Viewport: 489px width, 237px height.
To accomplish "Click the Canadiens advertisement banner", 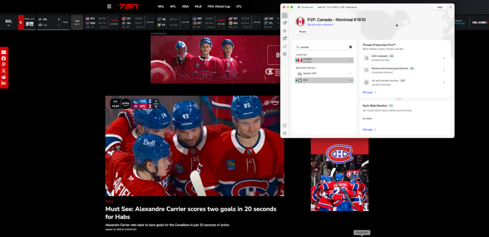I will pos(215,59).
